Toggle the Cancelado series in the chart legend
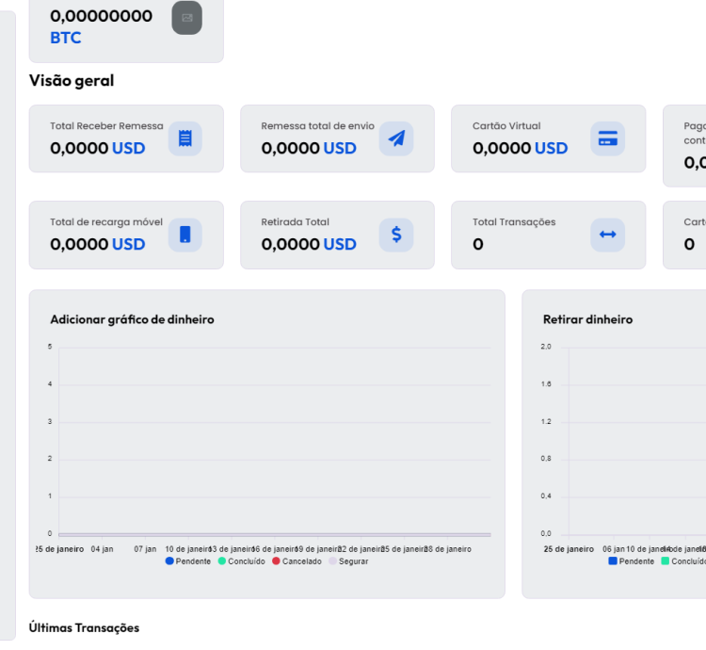This screenshot has height=650, width=706. coord(297,561)
